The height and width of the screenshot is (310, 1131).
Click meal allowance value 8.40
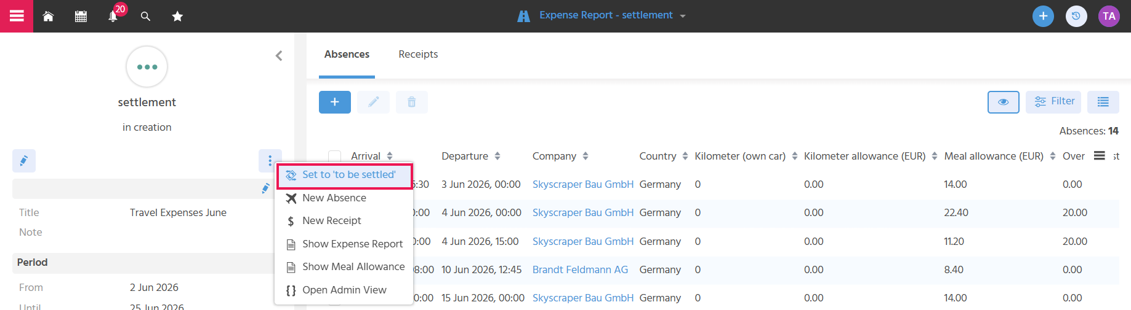(x=954, y=270)
